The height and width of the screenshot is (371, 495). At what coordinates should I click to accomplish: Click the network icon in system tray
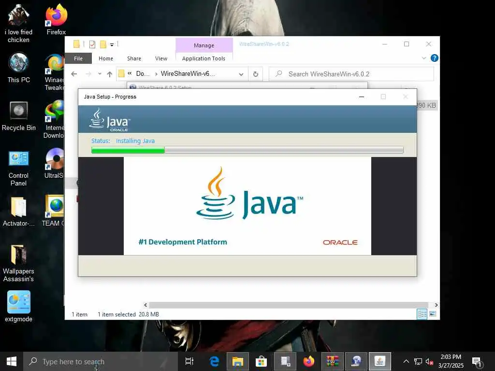point(418,361)
